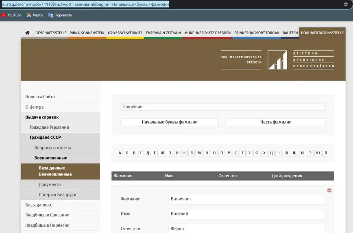353x233 pixels.
Task: Filter by letter О
Action: click(214, 153)
